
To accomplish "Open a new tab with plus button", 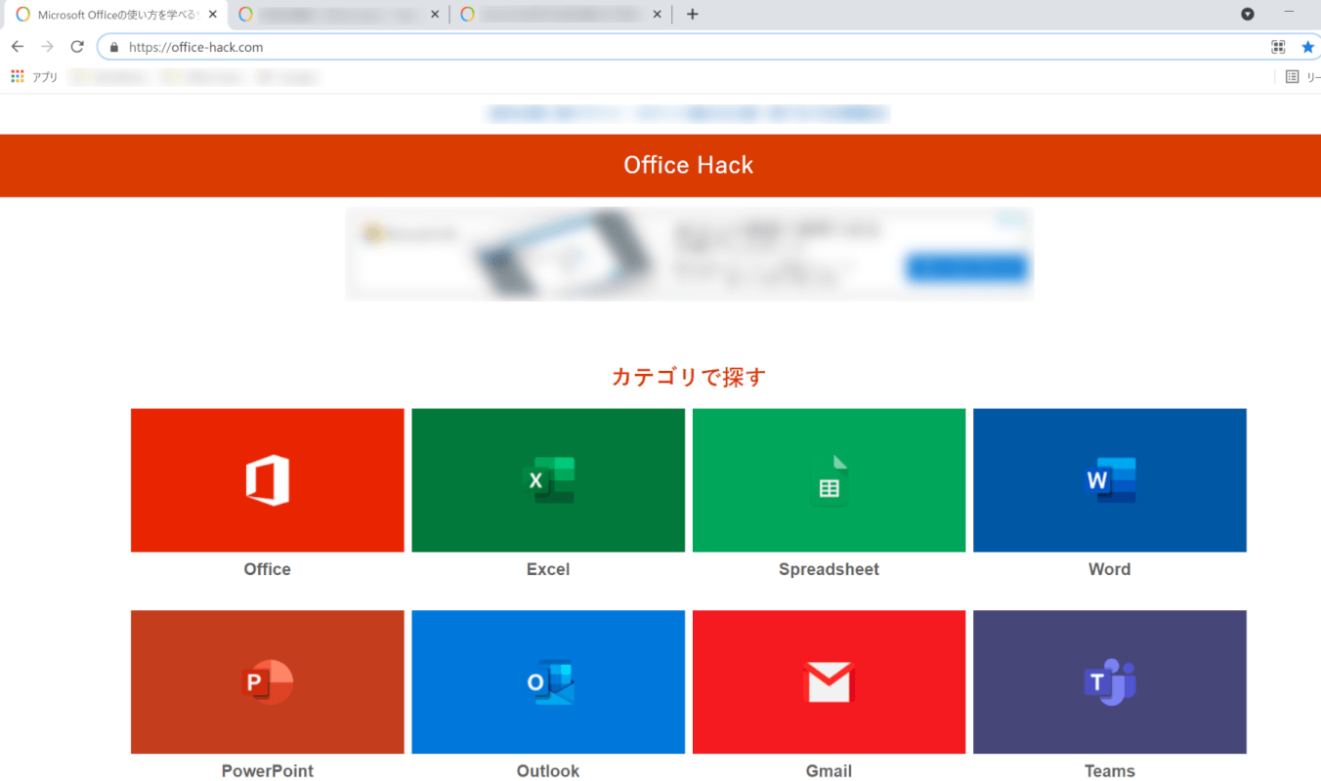I will tap(692, 14).
